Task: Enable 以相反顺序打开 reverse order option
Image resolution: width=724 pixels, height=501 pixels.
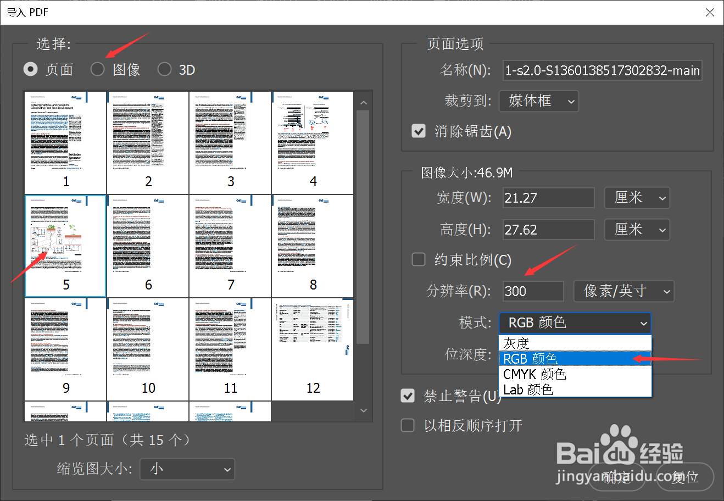Action: click(408, 425)
